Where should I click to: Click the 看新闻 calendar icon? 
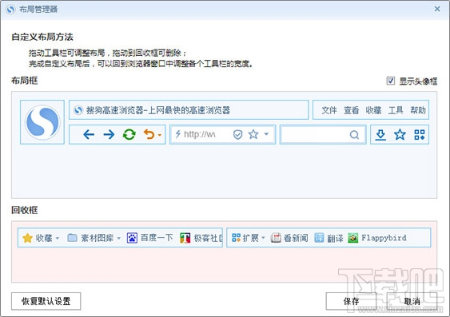point(276,238)
